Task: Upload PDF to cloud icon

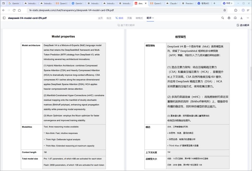Action: pyautogui.click(x=235, y=18)
